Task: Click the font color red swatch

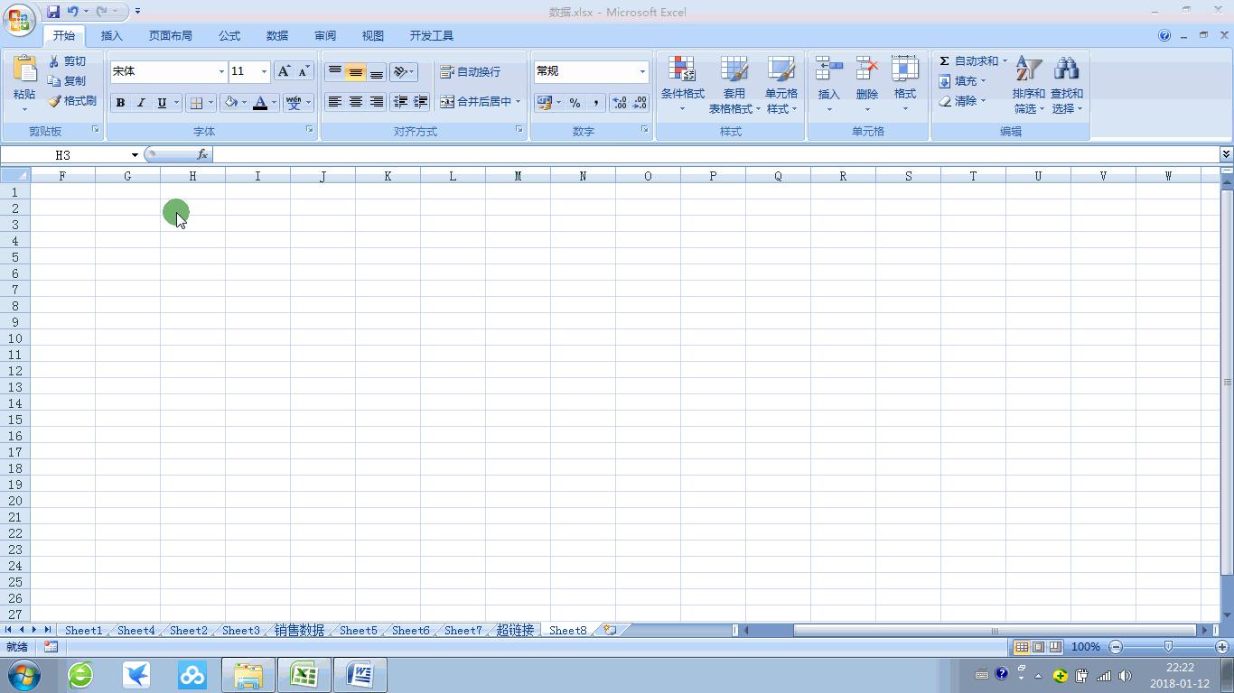Action: pyautogui.click(x=260, y=102)
